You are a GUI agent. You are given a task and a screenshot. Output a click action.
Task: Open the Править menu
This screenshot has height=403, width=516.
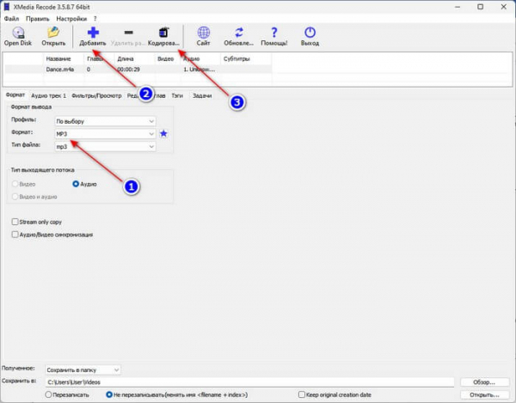[38, 19]
